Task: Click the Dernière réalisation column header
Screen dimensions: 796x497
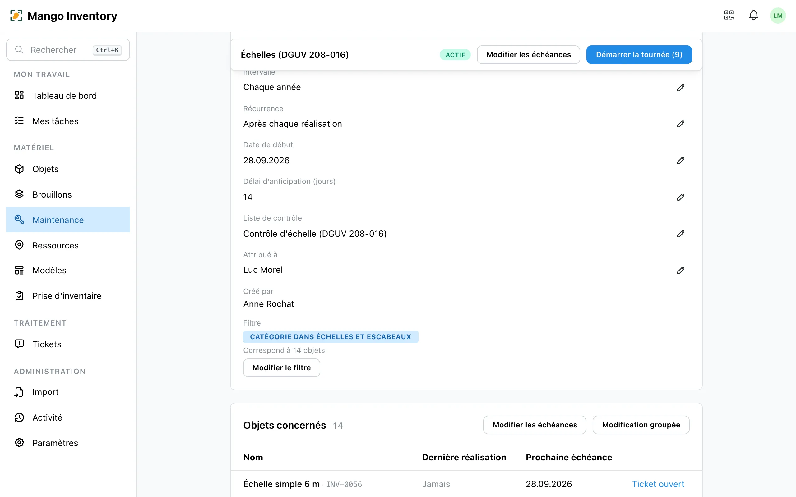Action: click(464, 457)
